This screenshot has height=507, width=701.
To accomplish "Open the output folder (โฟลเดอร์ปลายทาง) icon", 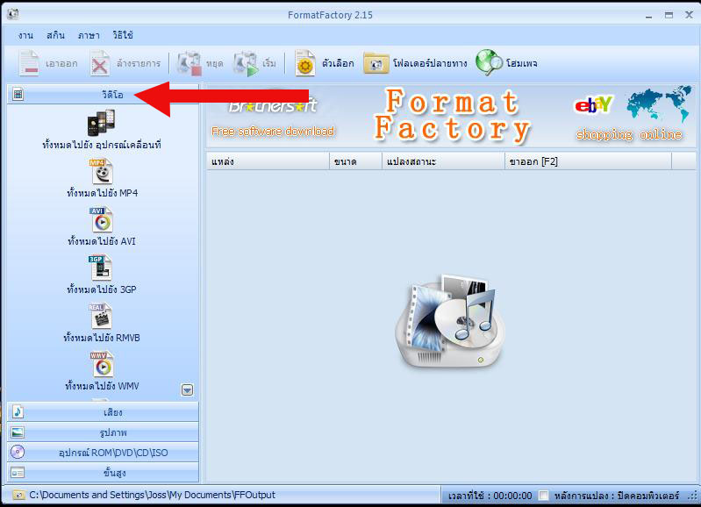I will point(376,63).
